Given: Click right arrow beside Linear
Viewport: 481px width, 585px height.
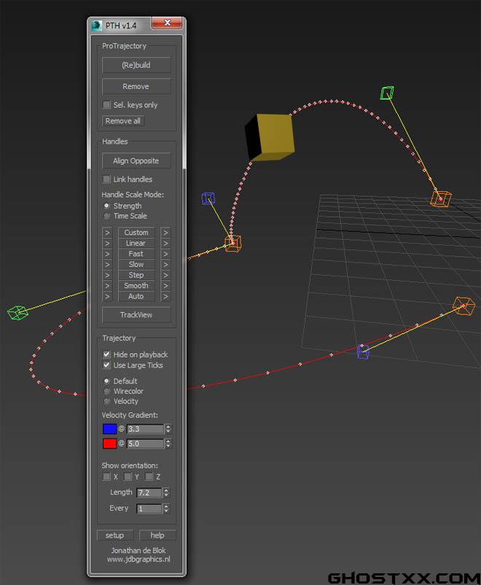Looking at the screenshot, I should tap(165, 243).
